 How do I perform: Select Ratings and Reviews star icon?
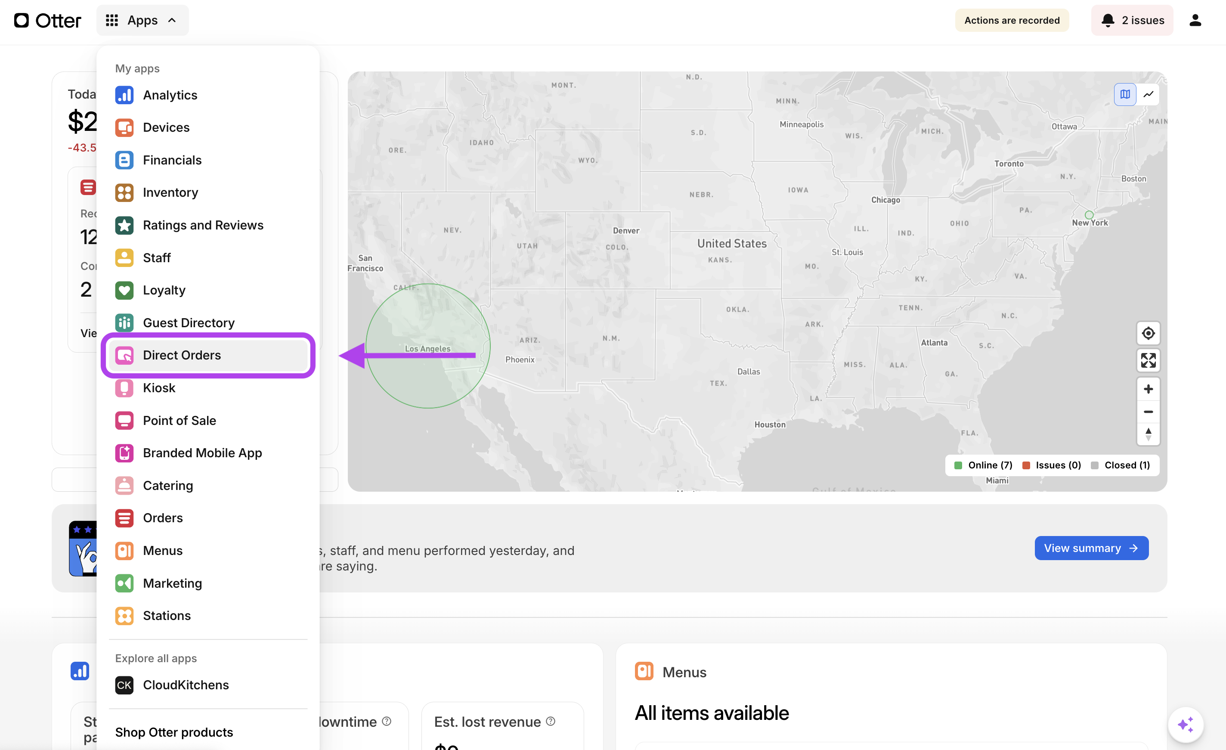[124, 225]
